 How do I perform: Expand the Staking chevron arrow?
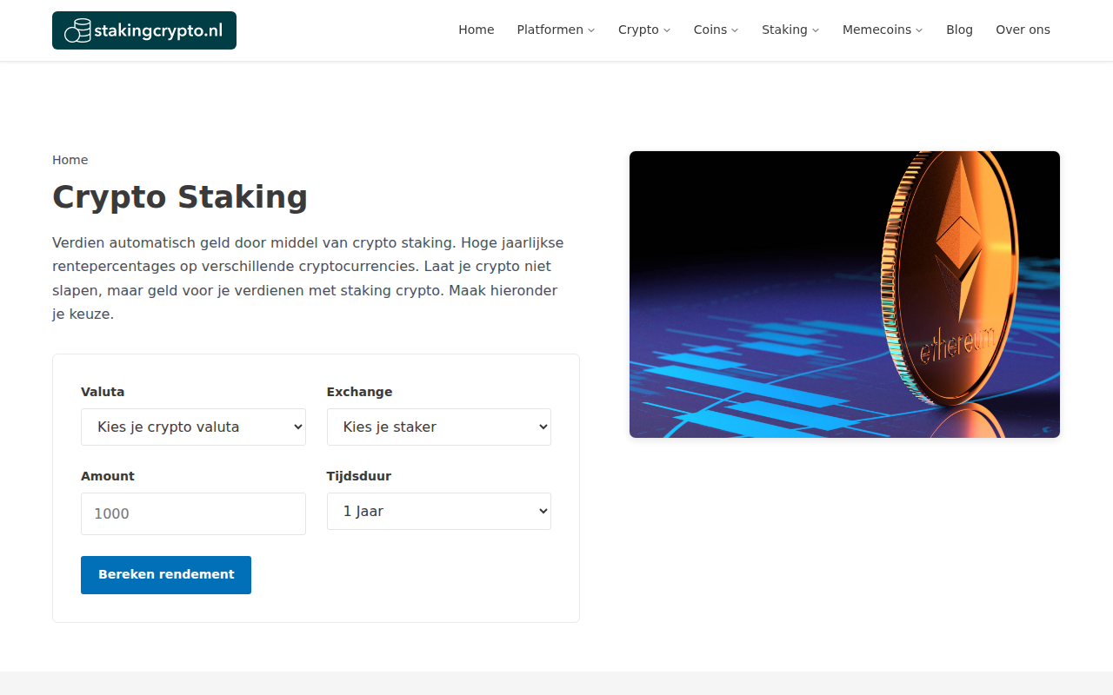(816, 30)
